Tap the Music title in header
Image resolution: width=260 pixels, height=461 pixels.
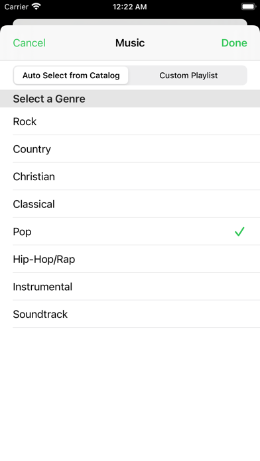pyautogui.click(x=130, y=43)
